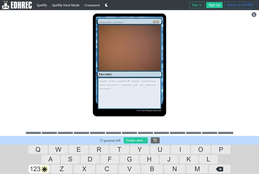This screenshot has width=259, height=174.
Task: Tap the I key
Action: 180,150
